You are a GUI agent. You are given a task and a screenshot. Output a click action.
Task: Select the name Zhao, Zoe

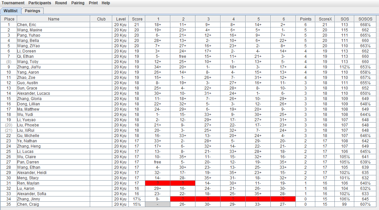[x=26, y=78]
